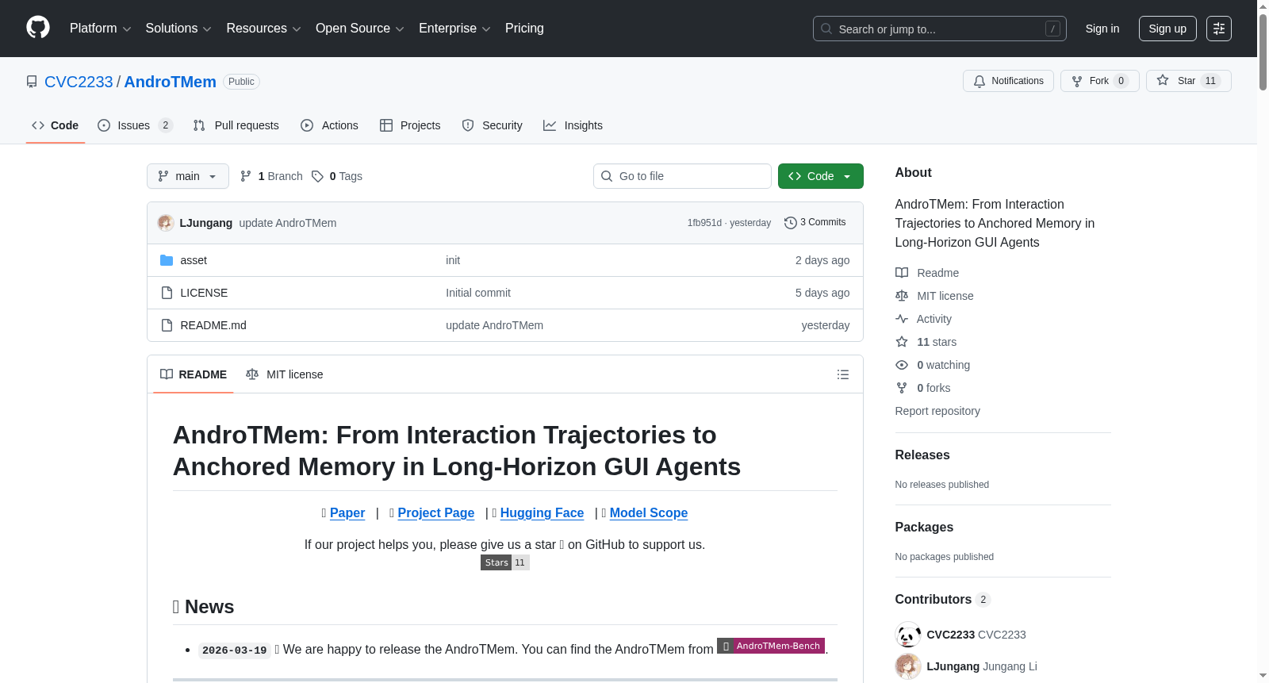Click the fork icon beside 0 forks
The width and height of the screenshot is (1269, 683).
coord(902,388)
